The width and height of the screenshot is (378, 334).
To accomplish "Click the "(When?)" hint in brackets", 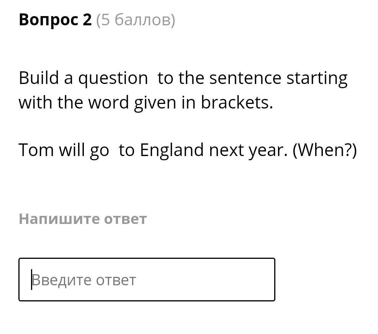I will [324, 150].
